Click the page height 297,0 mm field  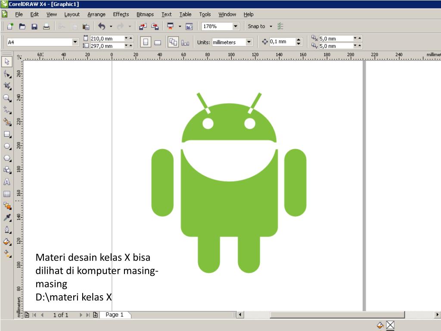(x=107, y=46)
